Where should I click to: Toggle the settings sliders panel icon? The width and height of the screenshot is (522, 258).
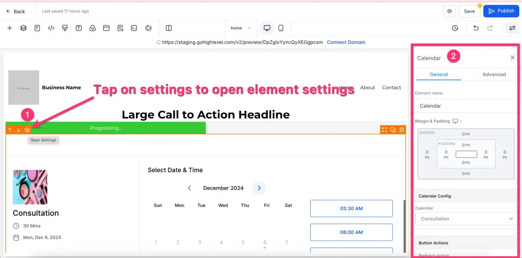pos(512,28)
